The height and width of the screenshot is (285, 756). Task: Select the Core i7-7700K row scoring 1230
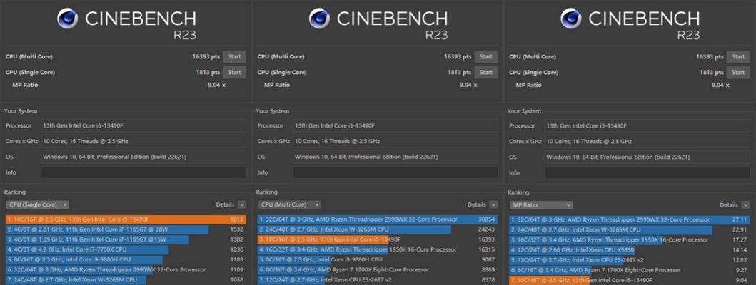(126, 250)
